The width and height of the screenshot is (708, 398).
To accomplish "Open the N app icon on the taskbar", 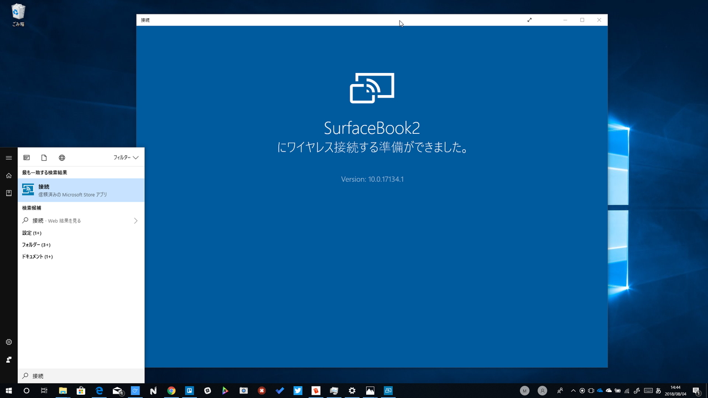I will [153, 391].
